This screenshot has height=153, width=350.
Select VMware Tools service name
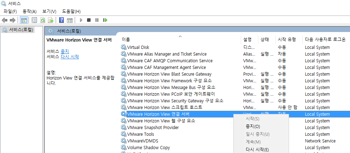140,134
